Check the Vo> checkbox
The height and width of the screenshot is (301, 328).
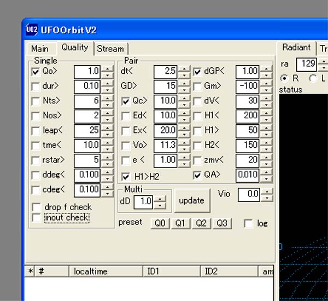click(126, 146)
